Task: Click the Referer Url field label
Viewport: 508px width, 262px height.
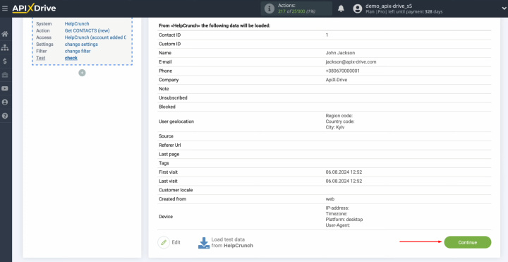Action: tap(170, 145)
